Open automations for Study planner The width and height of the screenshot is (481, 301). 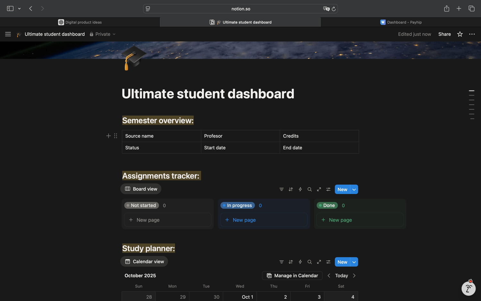click(300, 262)
